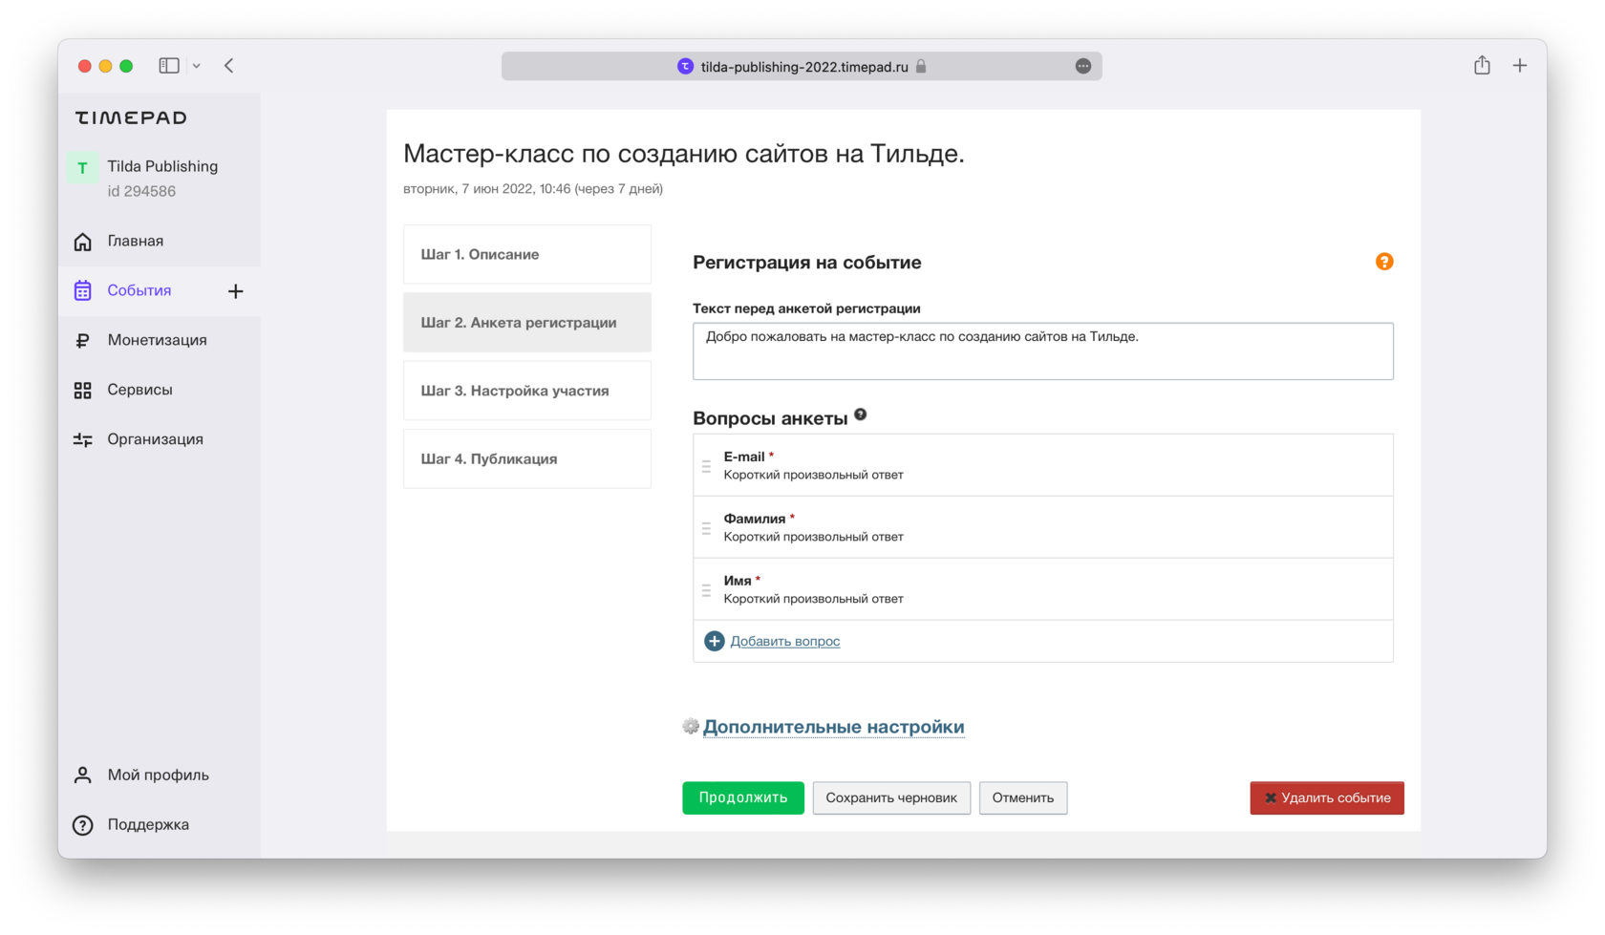Click the Timepad logo
This screenshot has height=935, width=1605.
click(131, 117)
